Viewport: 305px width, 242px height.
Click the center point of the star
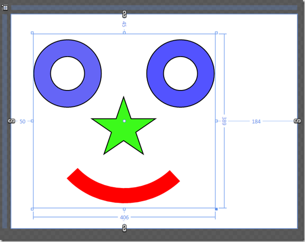tap(124, 121)
